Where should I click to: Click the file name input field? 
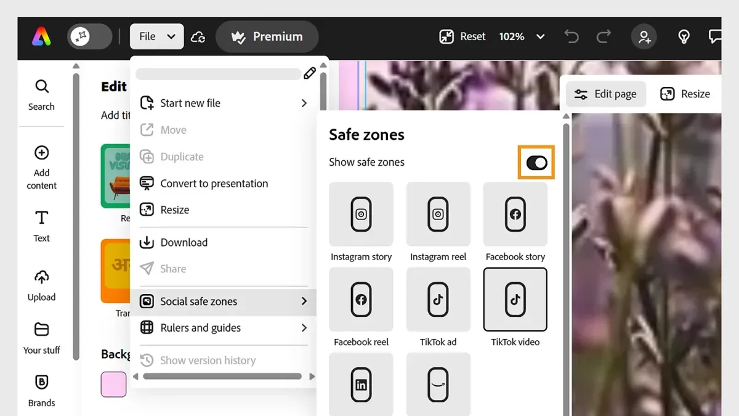pyautogui.click(x=218, y=74)
